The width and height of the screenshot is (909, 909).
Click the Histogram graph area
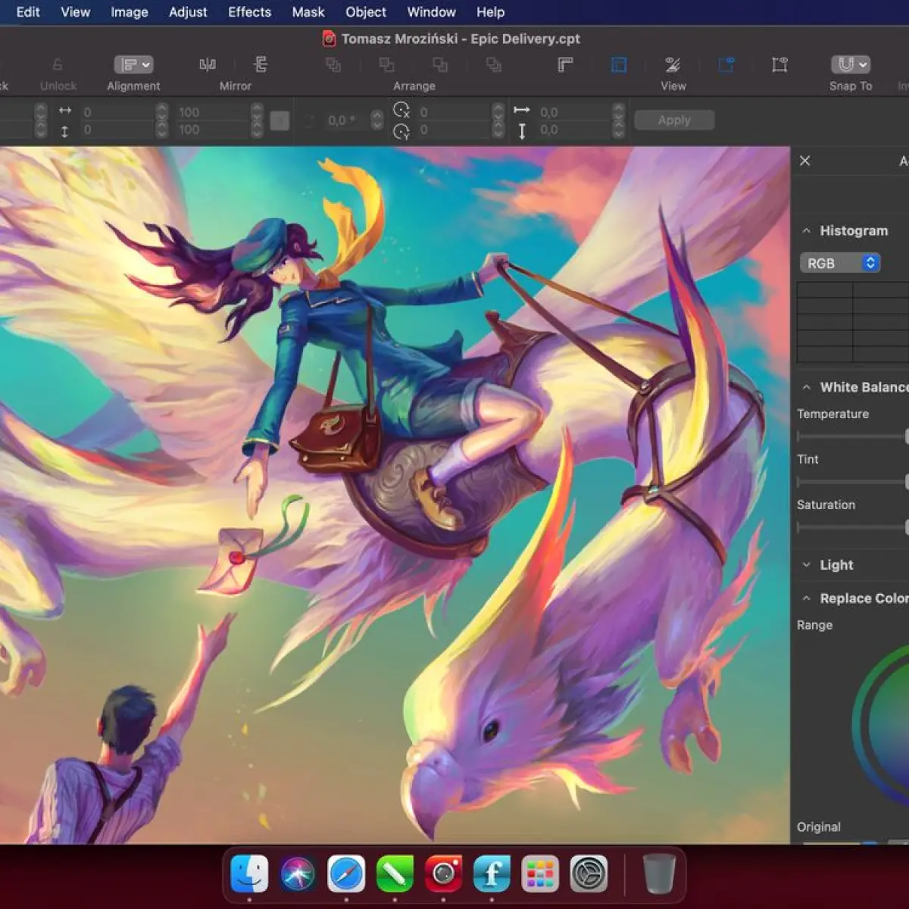click(x=853, y=322)
